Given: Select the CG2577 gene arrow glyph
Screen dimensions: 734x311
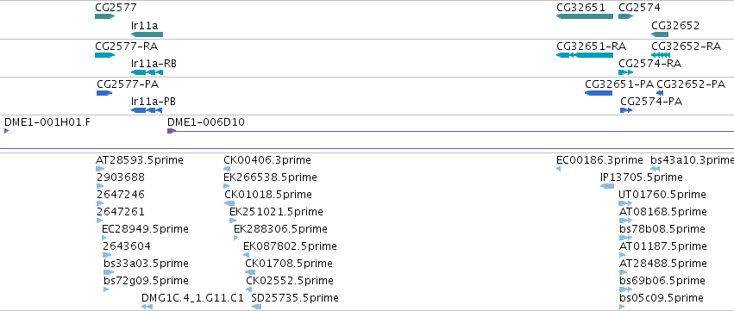Looking at the screenshot, I should (105, 16).
